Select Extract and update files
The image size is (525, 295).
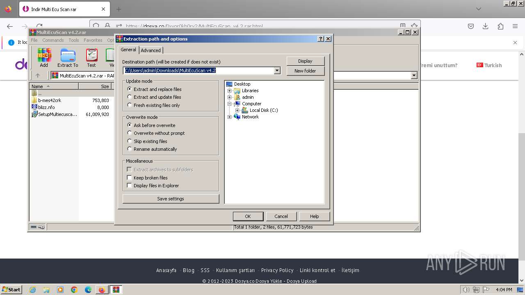click(x=154, y=97)
